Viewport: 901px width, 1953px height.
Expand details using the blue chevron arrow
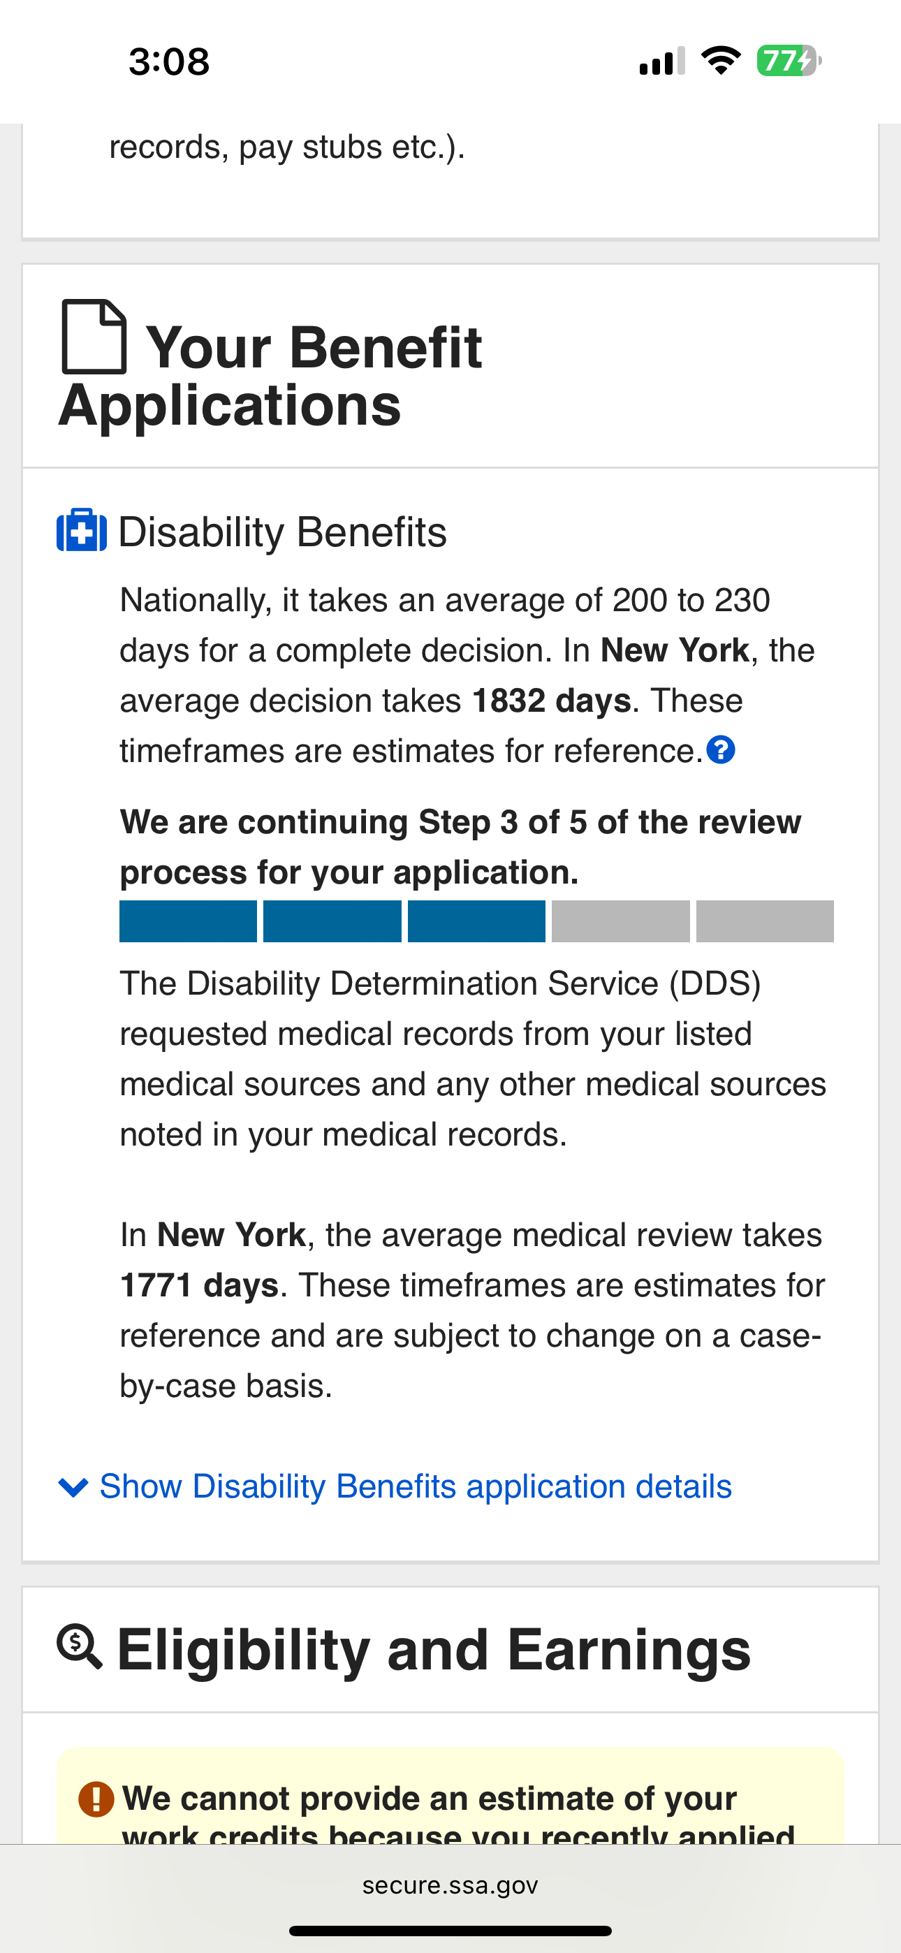point(73,1486)
